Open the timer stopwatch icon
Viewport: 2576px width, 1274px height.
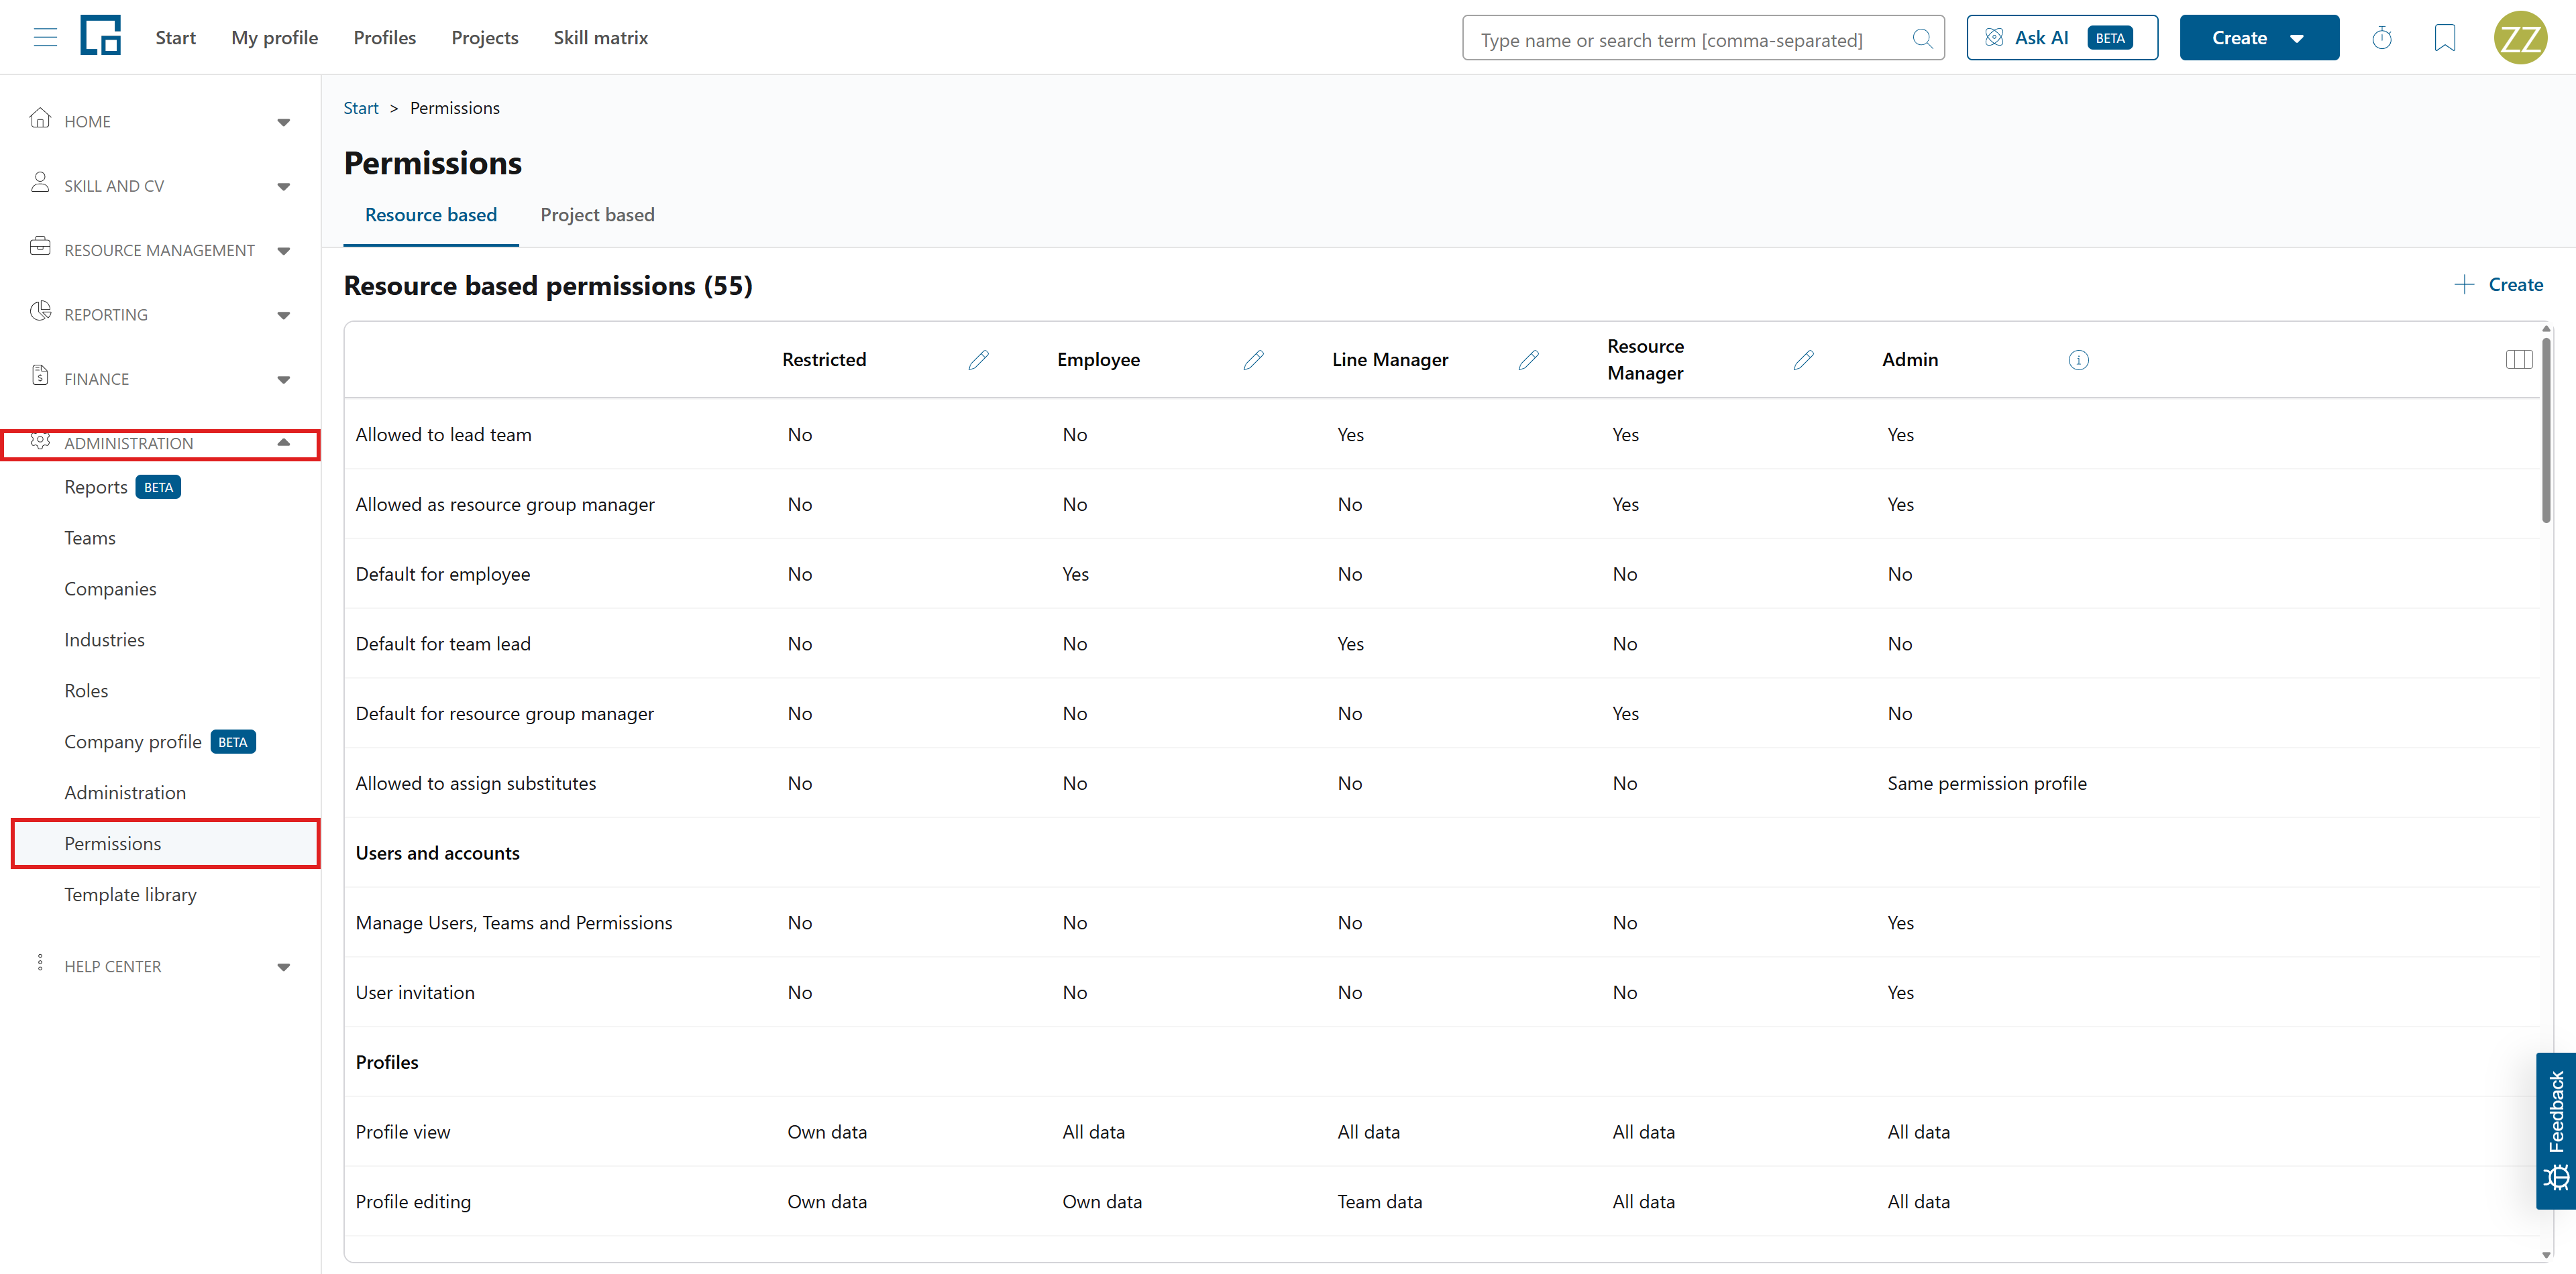pos(2382,38)
